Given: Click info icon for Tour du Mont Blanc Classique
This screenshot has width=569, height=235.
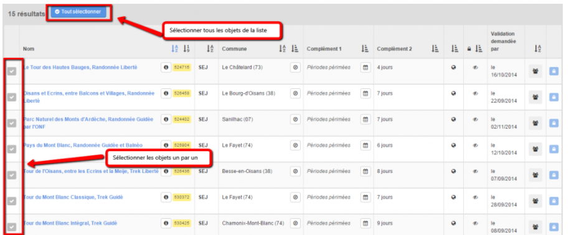Looking at the screenshot, I should coord(166,197).
